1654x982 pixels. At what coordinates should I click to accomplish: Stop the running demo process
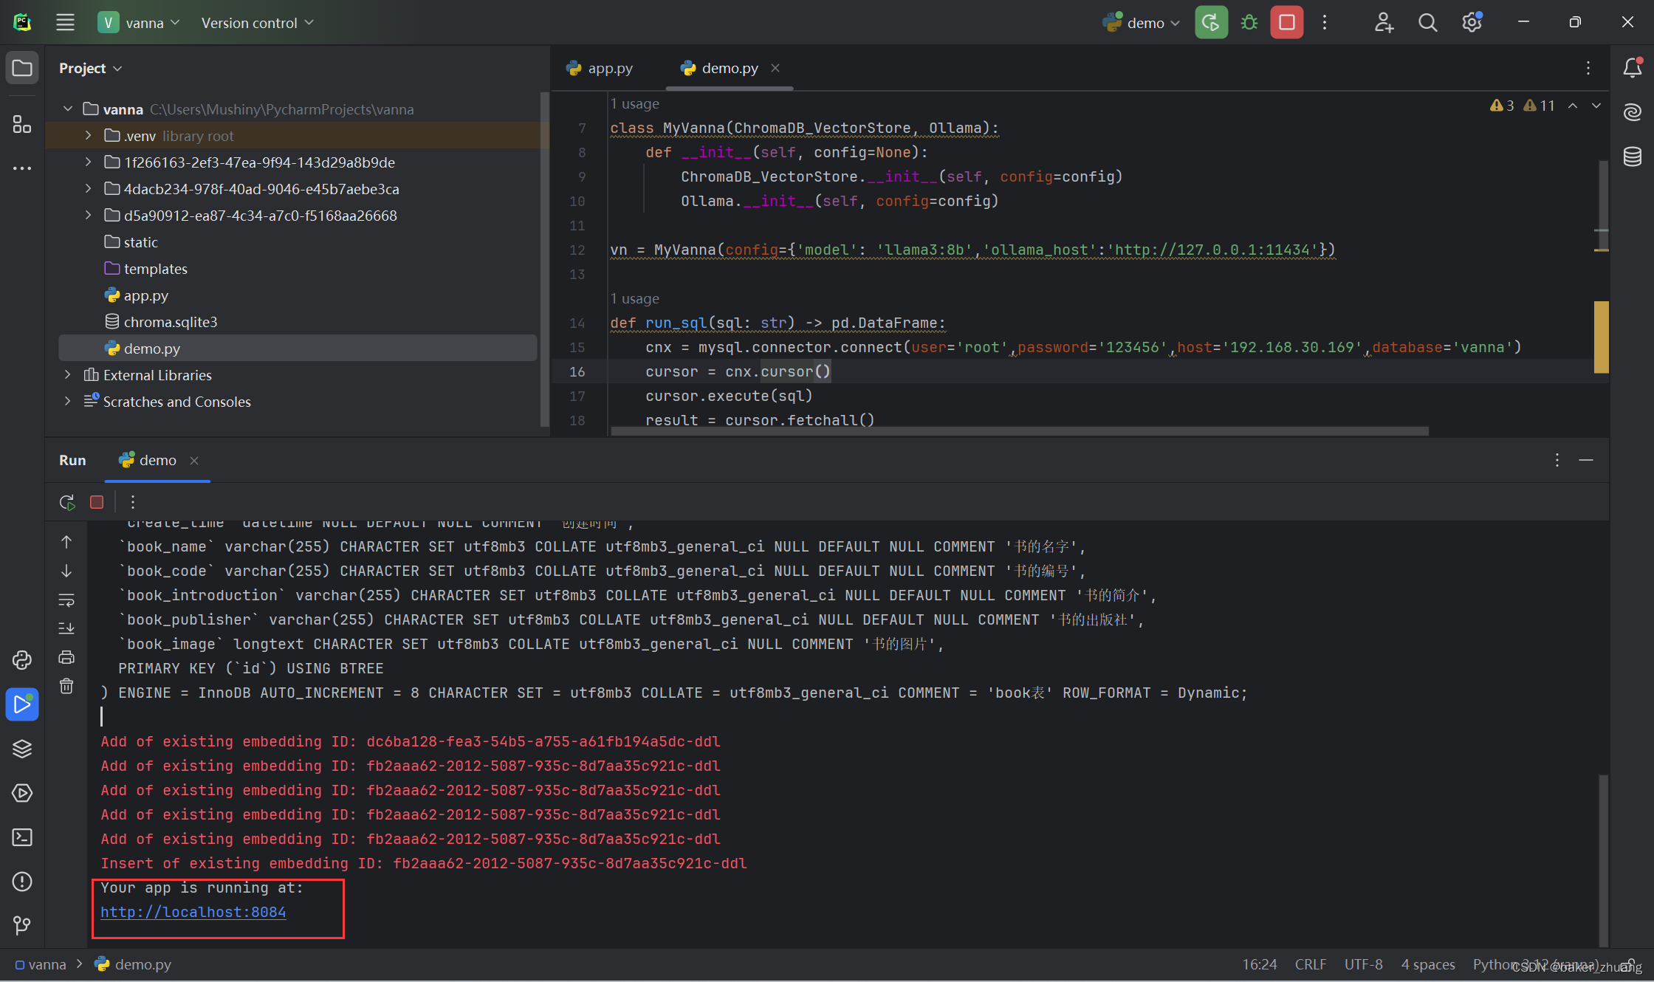click(1286, 23)
